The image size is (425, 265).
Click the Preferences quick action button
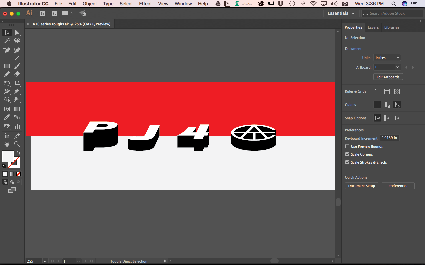click(x=398, y=186)
